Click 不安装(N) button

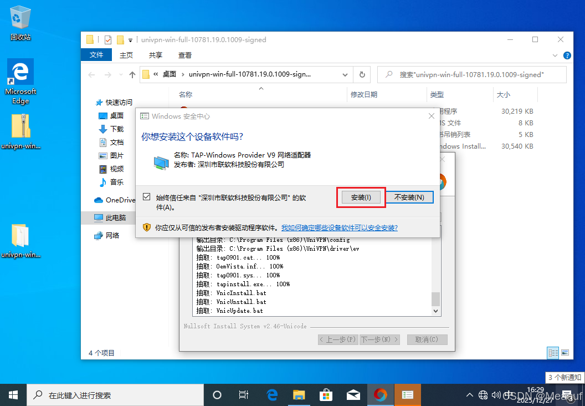pos(409,197)
